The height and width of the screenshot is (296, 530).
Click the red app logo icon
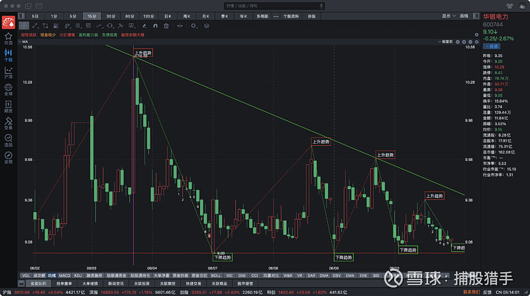click(x=9, y=23)
